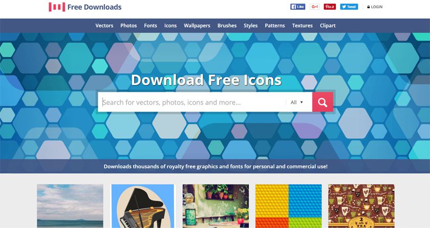Open the Brushes navigation link

pyautogui.click(x=227, y=26)
